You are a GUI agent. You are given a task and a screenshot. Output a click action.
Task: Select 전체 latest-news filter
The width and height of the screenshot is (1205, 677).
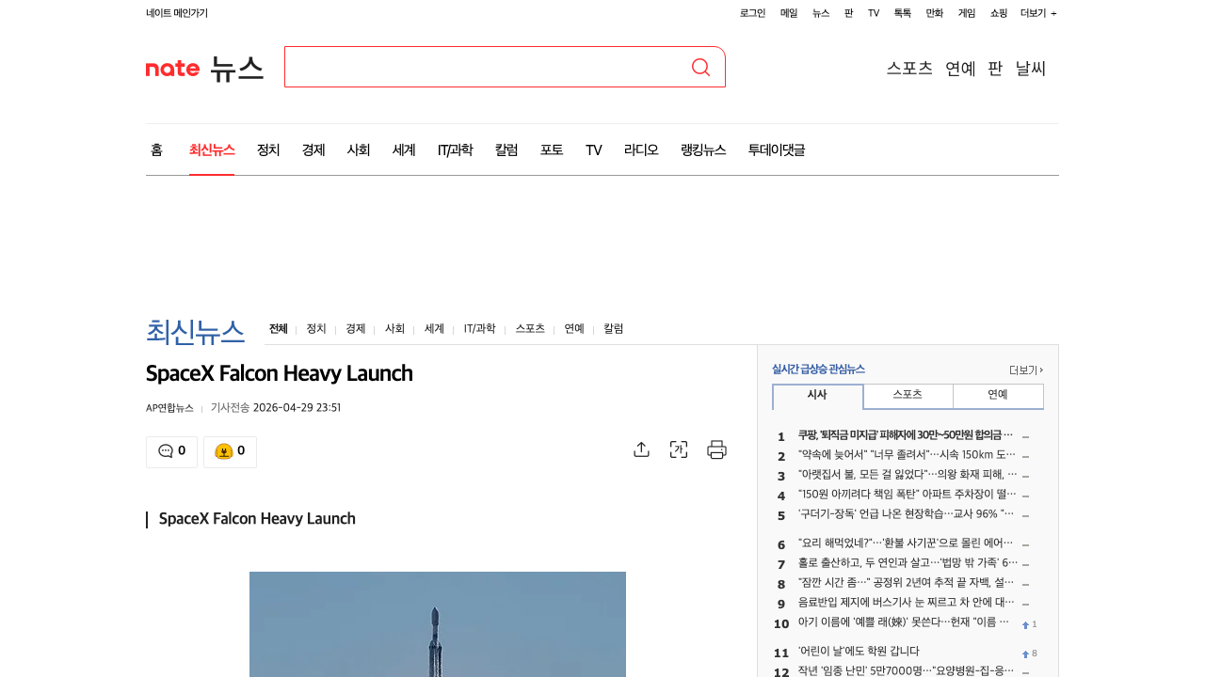[x=278, y=328]
